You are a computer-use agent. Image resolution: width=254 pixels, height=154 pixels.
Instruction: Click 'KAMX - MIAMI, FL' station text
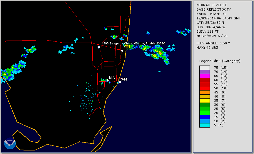pos(211,14)
